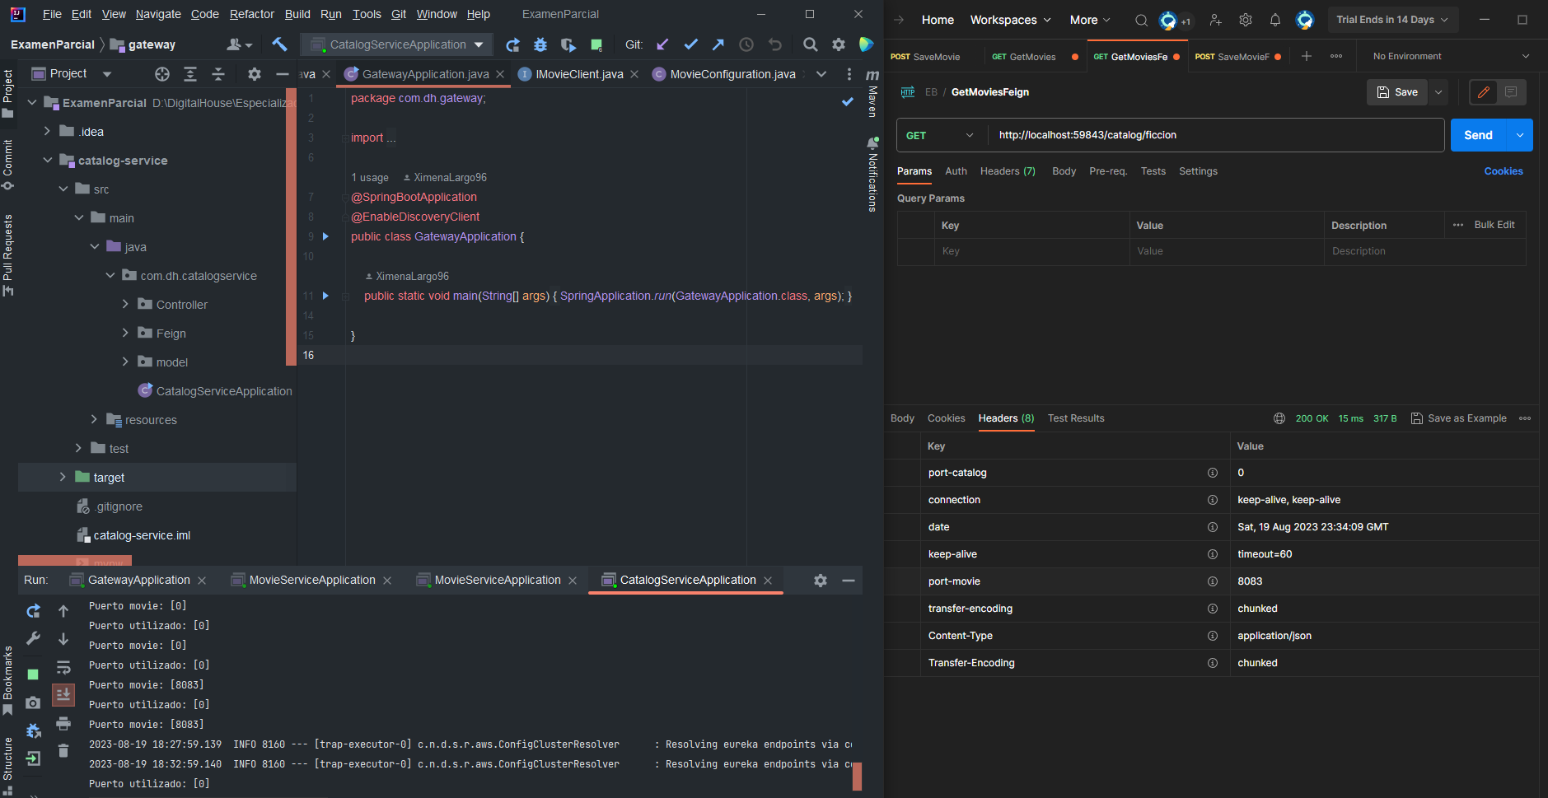
Task: Click the Build project hammer icon
Action: pyautogui.click(x=279, y=44)
